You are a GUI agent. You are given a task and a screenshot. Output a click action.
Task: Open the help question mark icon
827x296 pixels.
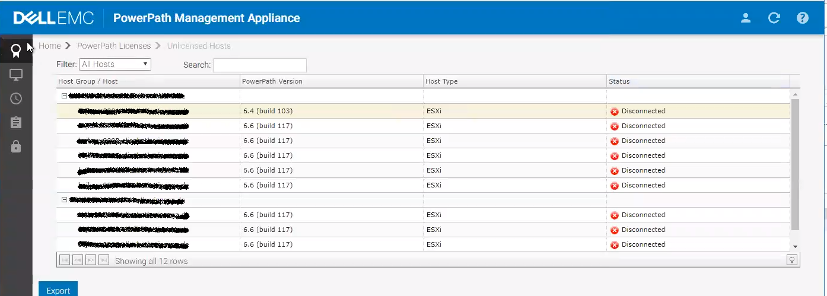coord(802,18)
